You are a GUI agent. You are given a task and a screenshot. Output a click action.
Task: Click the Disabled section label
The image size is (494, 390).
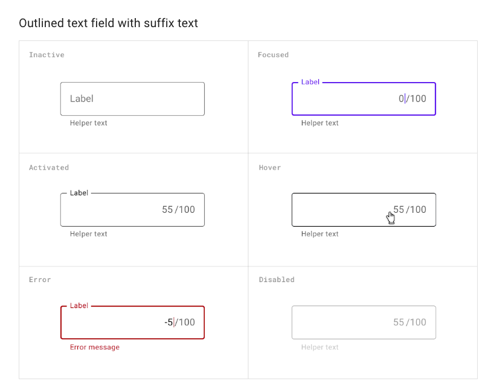276,279
